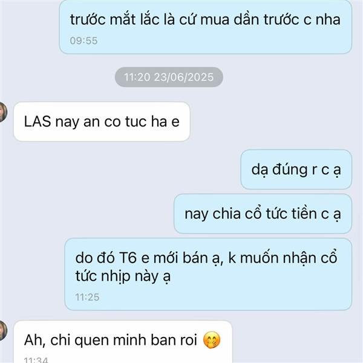
Task: Select the 'LAS nay an co tuc ha e' bubble
Action: tap(102, 122)
